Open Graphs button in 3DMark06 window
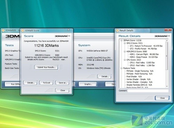The height and width of the screenshot is (128, 174). 88,84
